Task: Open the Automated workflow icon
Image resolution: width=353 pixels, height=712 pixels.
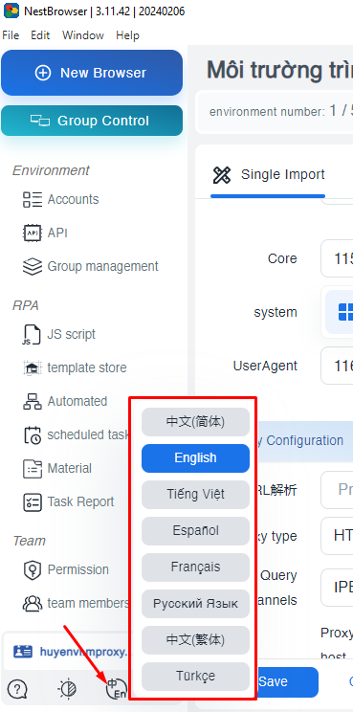Action: tap(33, 401)
